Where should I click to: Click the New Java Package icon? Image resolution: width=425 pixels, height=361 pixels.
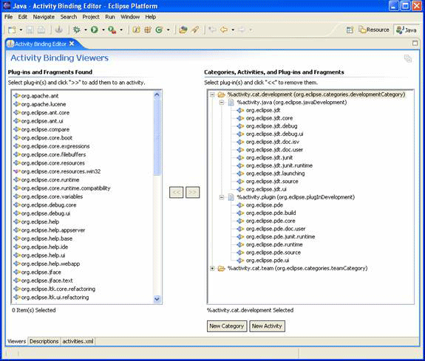(148, 30)
